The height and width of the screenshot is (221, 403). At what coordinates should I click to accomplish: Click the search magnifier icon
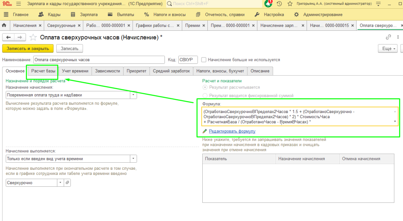click(169, 4)
